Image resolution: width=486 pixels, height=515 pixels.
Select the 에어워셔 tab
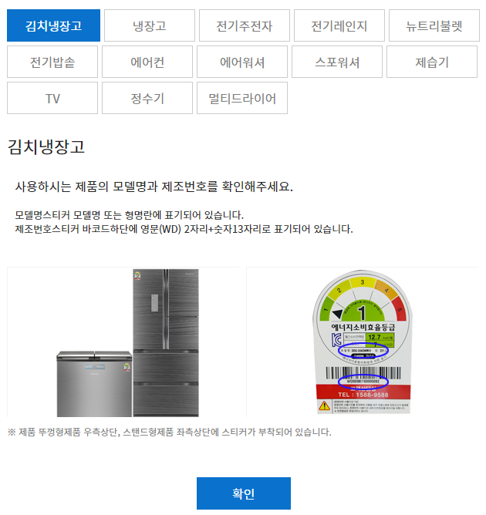(x=242, y=62)
